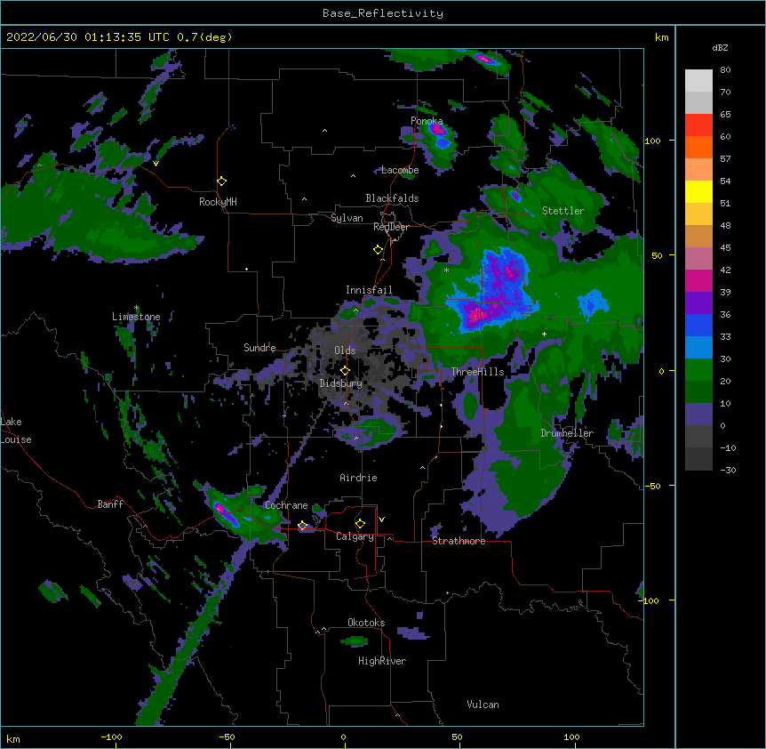
Task: Click the yellow station marker below RedDeer
Action: (x=378, y=250)
